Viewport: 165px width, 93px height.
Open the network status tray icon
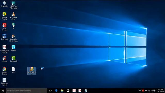click(149, 91)
